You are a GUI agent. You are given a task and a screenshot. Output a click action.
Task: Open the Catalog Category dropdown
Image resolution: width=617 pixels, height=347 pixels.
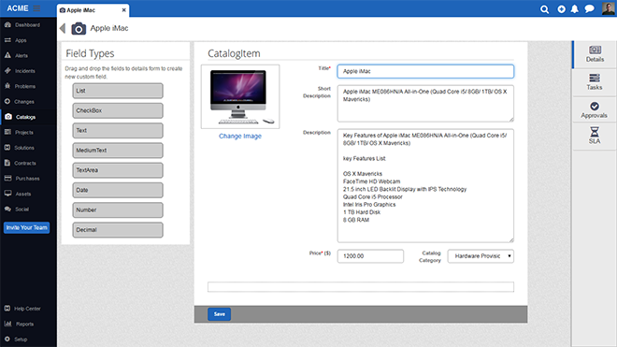point(481,256)
